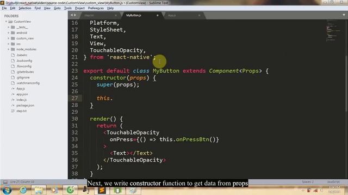Open .buckconfig file in sidebar
This screenshot has width=348, height=195.
click(24, 61)
